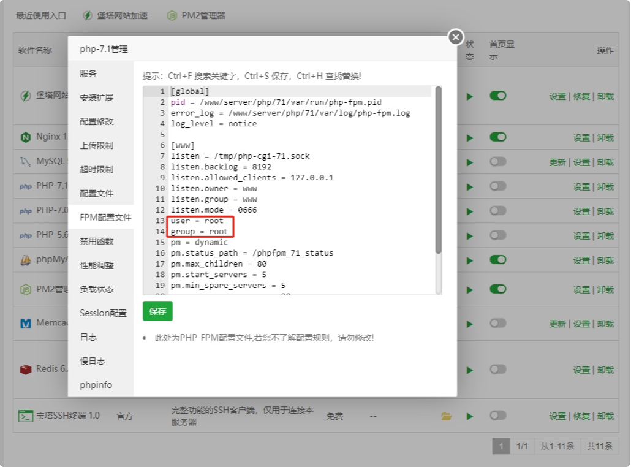Click 修复 link in 堡塔网站加速 row
This screenshot has height=467, width=631.
click(x=581, y=97)
